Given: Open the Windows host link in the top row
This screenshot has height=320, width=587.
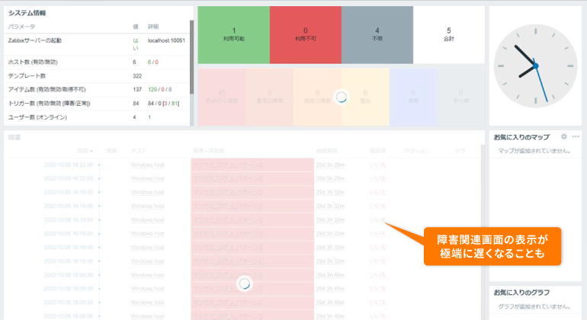Looking at the screenshot, I should click(147, 164).
